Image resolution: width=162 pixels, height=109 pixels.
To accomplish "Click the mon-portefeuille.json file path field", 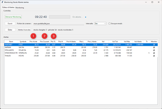I will pyautogui.click(x=58, y=24).
